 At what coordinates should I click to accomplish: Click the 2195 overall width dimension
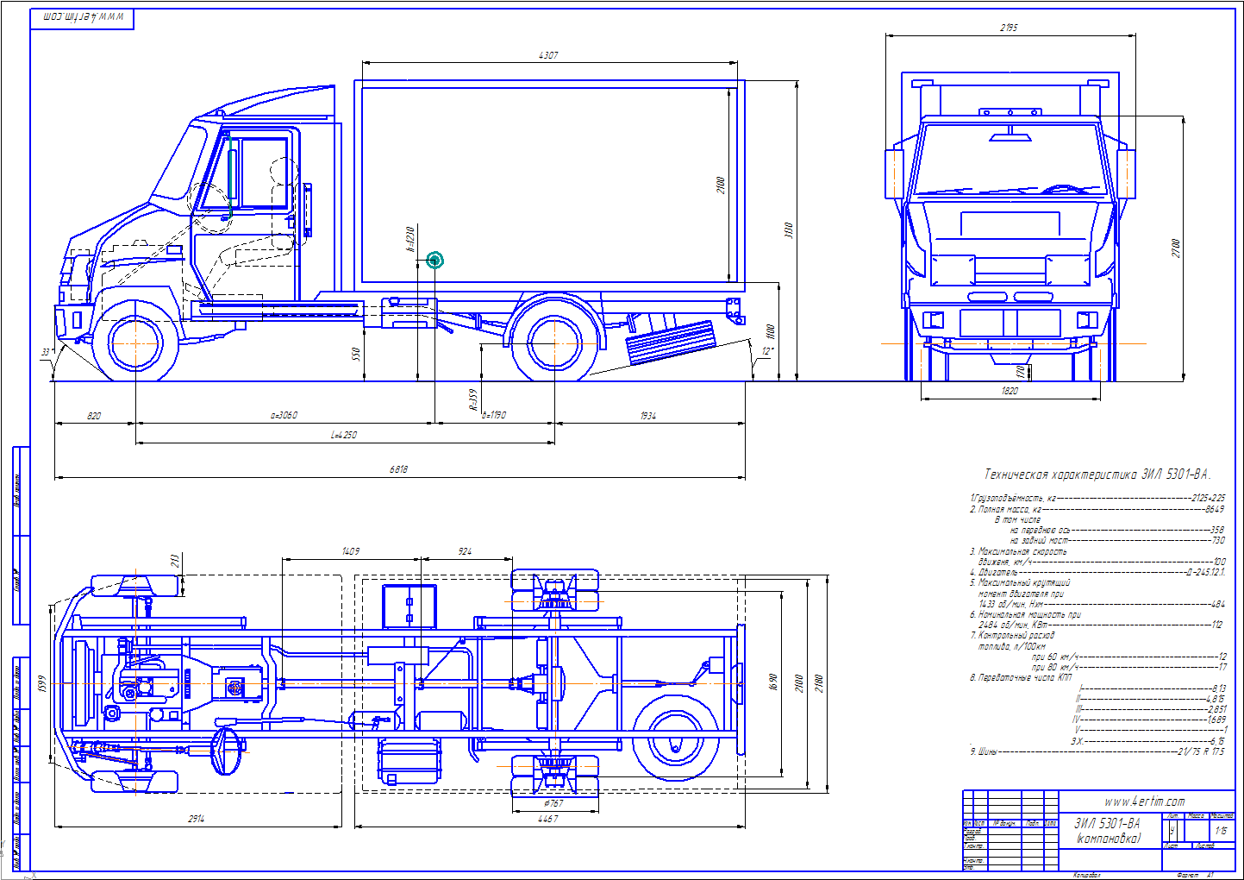pos(1009,28)
